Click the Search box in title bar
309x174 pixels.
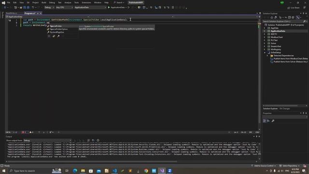119,2
